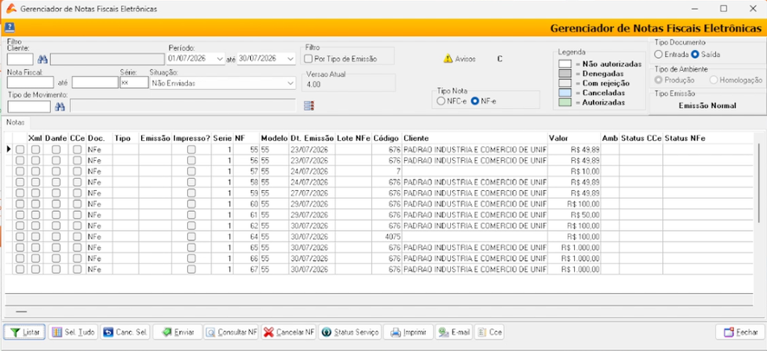Image resolution: width=767 pixels, height=351 pixels.
Task: Open start date dropdown 01/07/2026
Action: coord(220,59)
